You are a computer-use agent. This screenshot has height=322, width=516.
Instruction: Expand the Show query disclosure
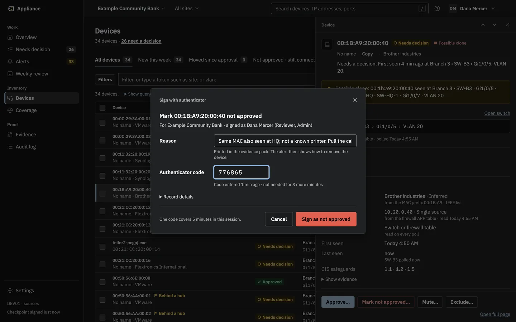point(138,94)
